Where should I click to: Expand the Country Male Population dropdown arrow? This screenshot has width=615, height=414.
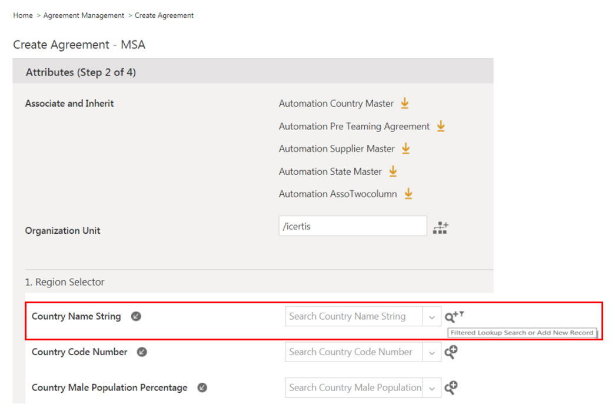(x=431, y=387)
